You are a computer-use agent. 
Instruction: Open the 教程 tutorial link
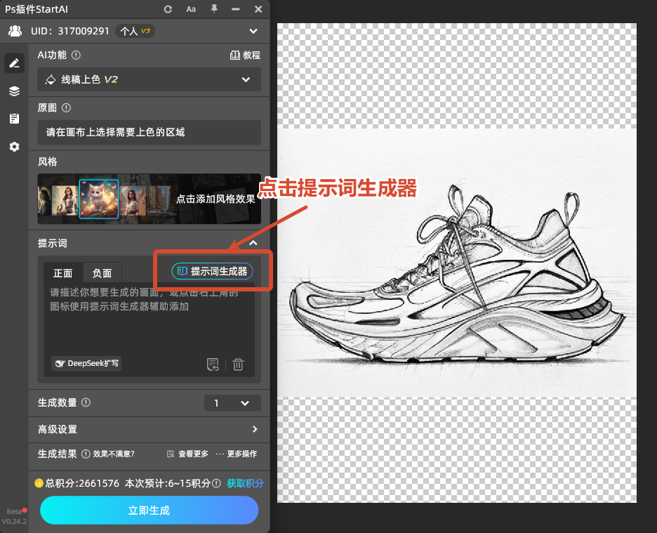point(245,55)
